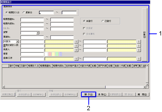
Task: Click the grid's horizontal scrollbar right arrow
Action: click(x=145, y=87)
